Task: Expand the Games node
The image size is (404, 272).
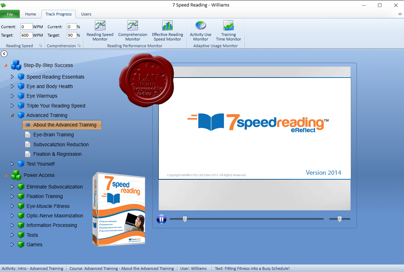Action: pos(12,245)
